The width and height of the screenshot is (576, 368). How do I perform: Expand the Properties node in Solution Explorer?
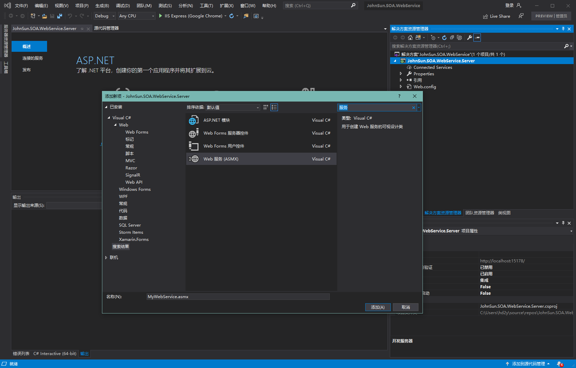pyautogui.click(x=401, y=74)
